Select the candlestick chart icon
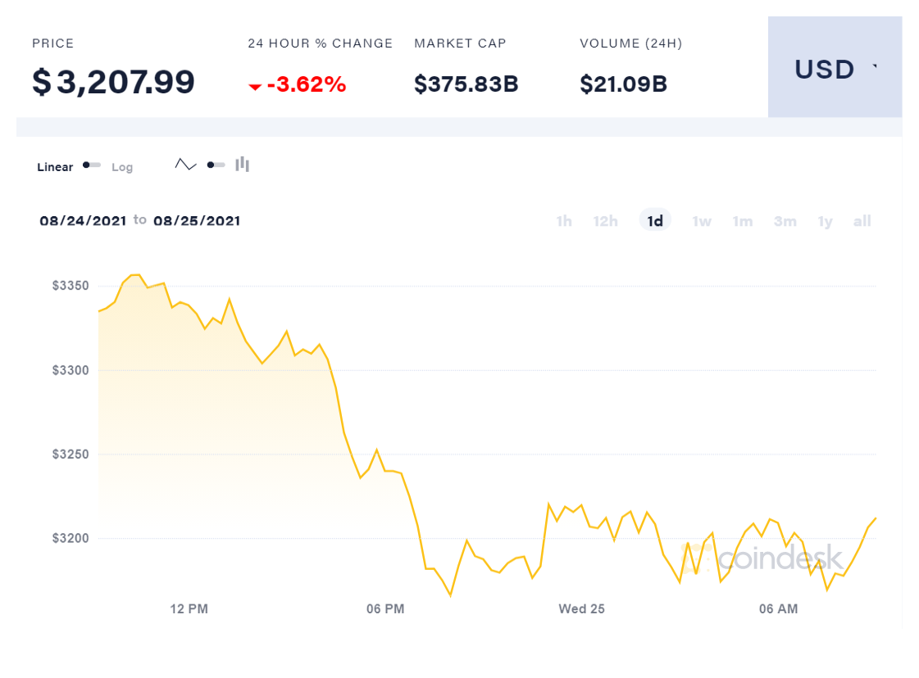 coord(242,165)
